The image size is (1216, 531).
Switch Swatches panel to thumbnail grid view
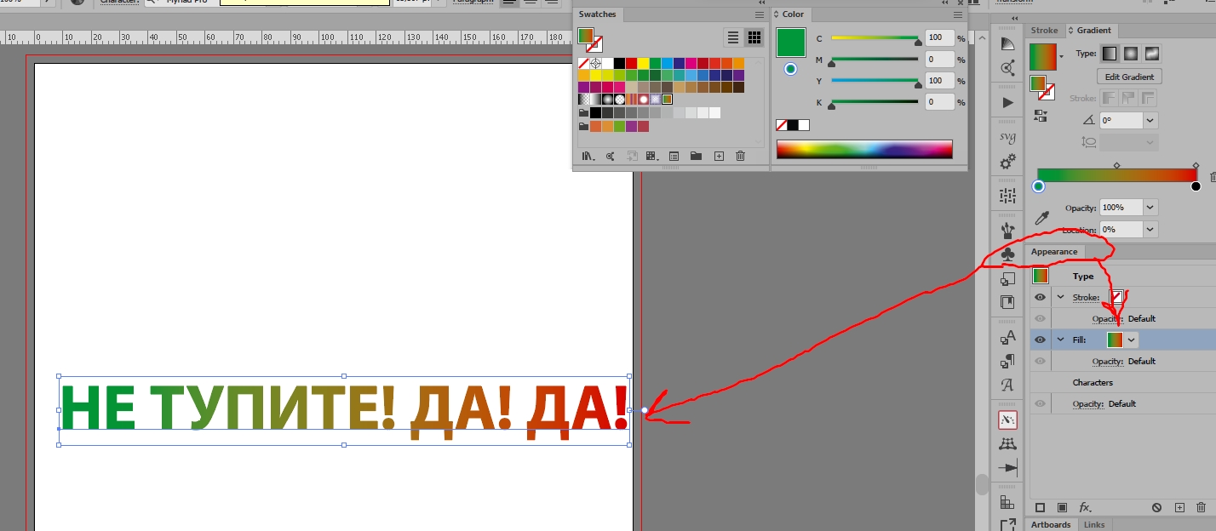pos(754,37)
